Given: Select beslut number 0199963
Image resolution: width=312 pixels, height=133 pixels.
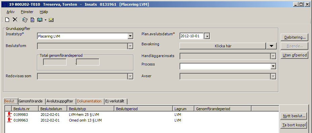Looking at the screenshot, I should point(21,121).
